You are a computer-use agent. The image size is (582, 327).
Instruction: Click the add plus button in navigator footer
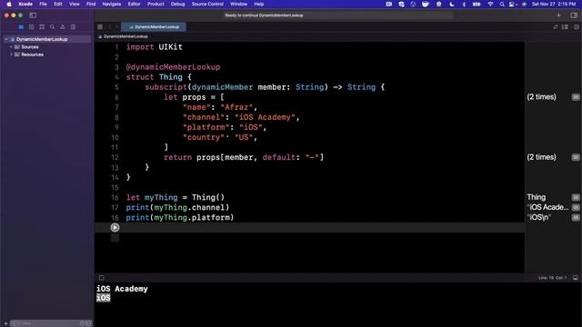(5, 323)
